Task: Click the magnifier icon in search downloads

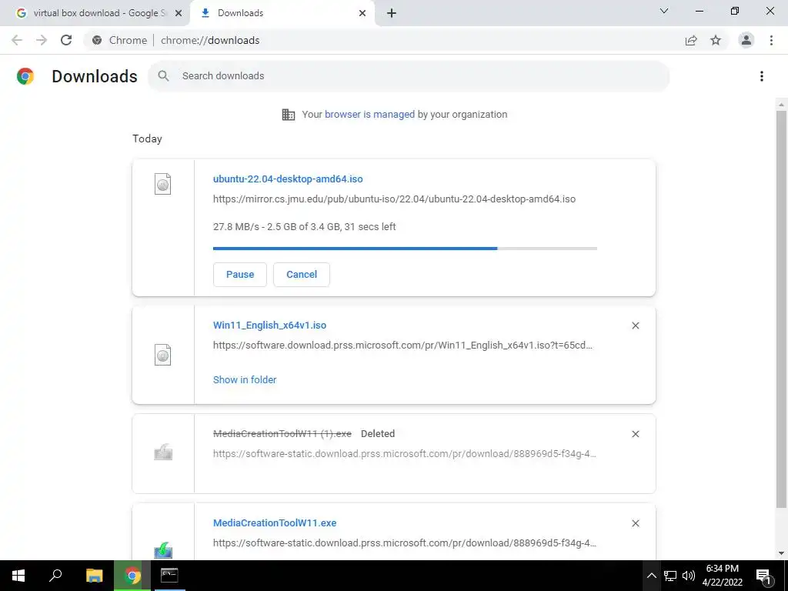Action: point(163,76)
